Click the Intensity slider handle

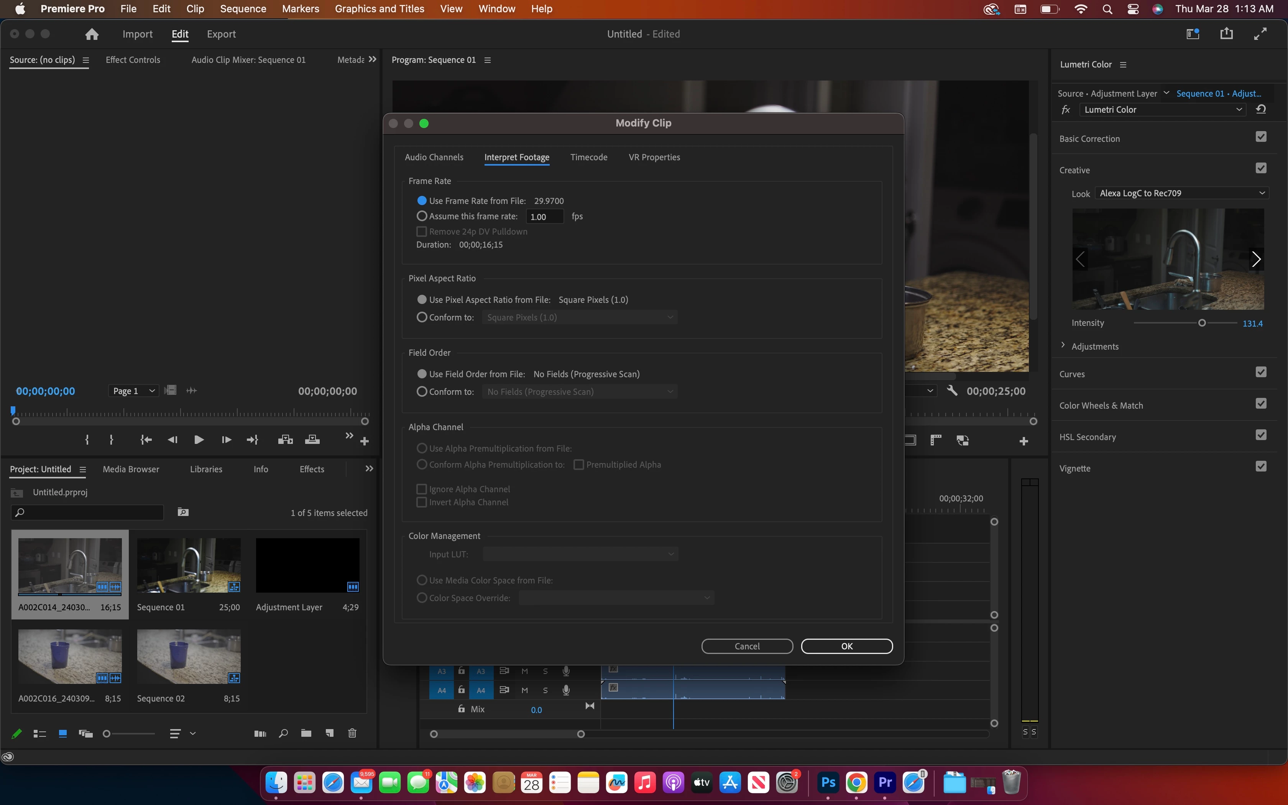[1202, 323]
